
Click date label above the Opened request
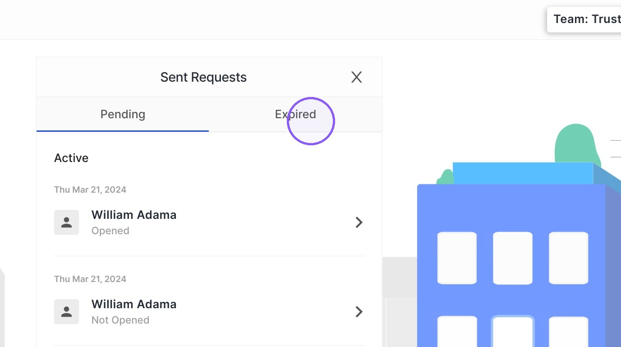90,190
